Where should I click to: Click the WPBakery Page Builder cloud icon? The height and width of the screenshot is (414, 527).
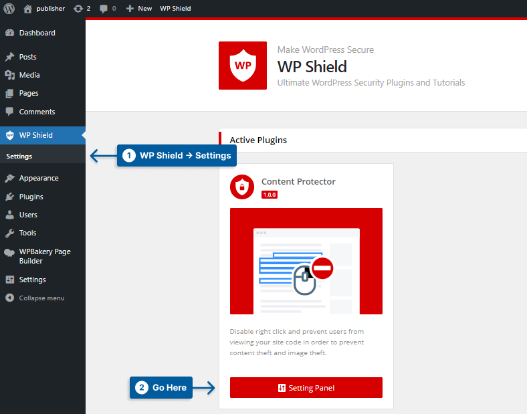click(x=10, y=252)
